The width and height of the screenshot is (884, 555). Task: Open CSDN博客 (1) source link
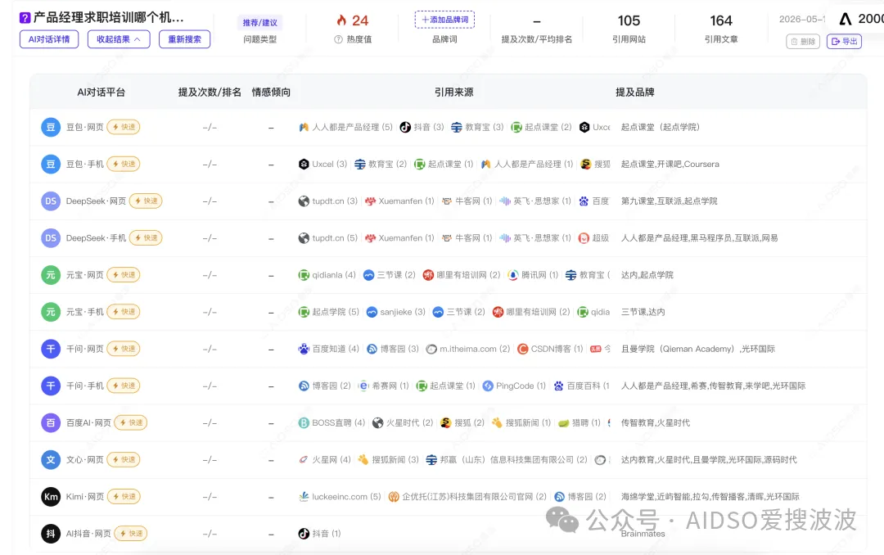(x=550, y=349)
